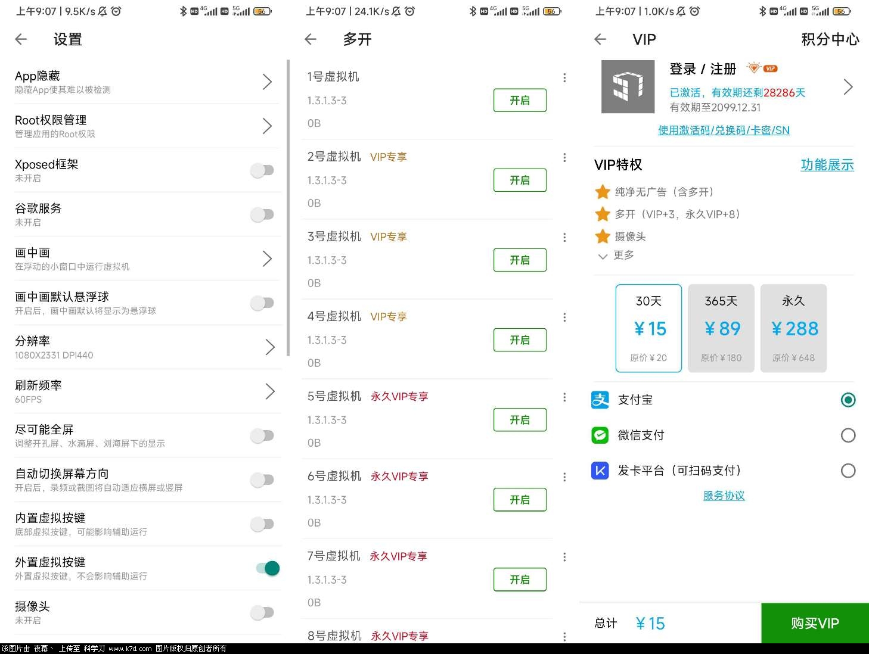
Task: Click the 购买VIP button
Action: 815,623
